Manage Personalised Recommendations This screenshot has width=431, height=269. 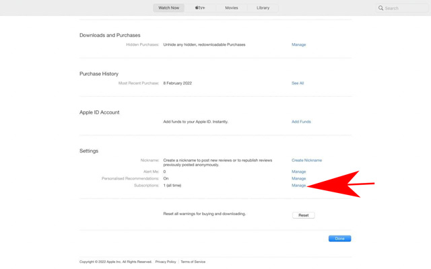point(298,178)
